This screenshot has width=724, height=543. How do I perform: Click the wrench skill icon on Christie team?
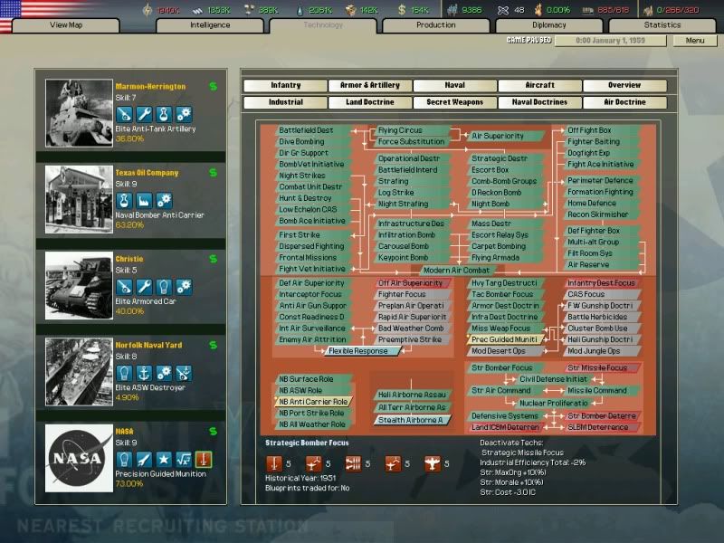tap(145, 287)
